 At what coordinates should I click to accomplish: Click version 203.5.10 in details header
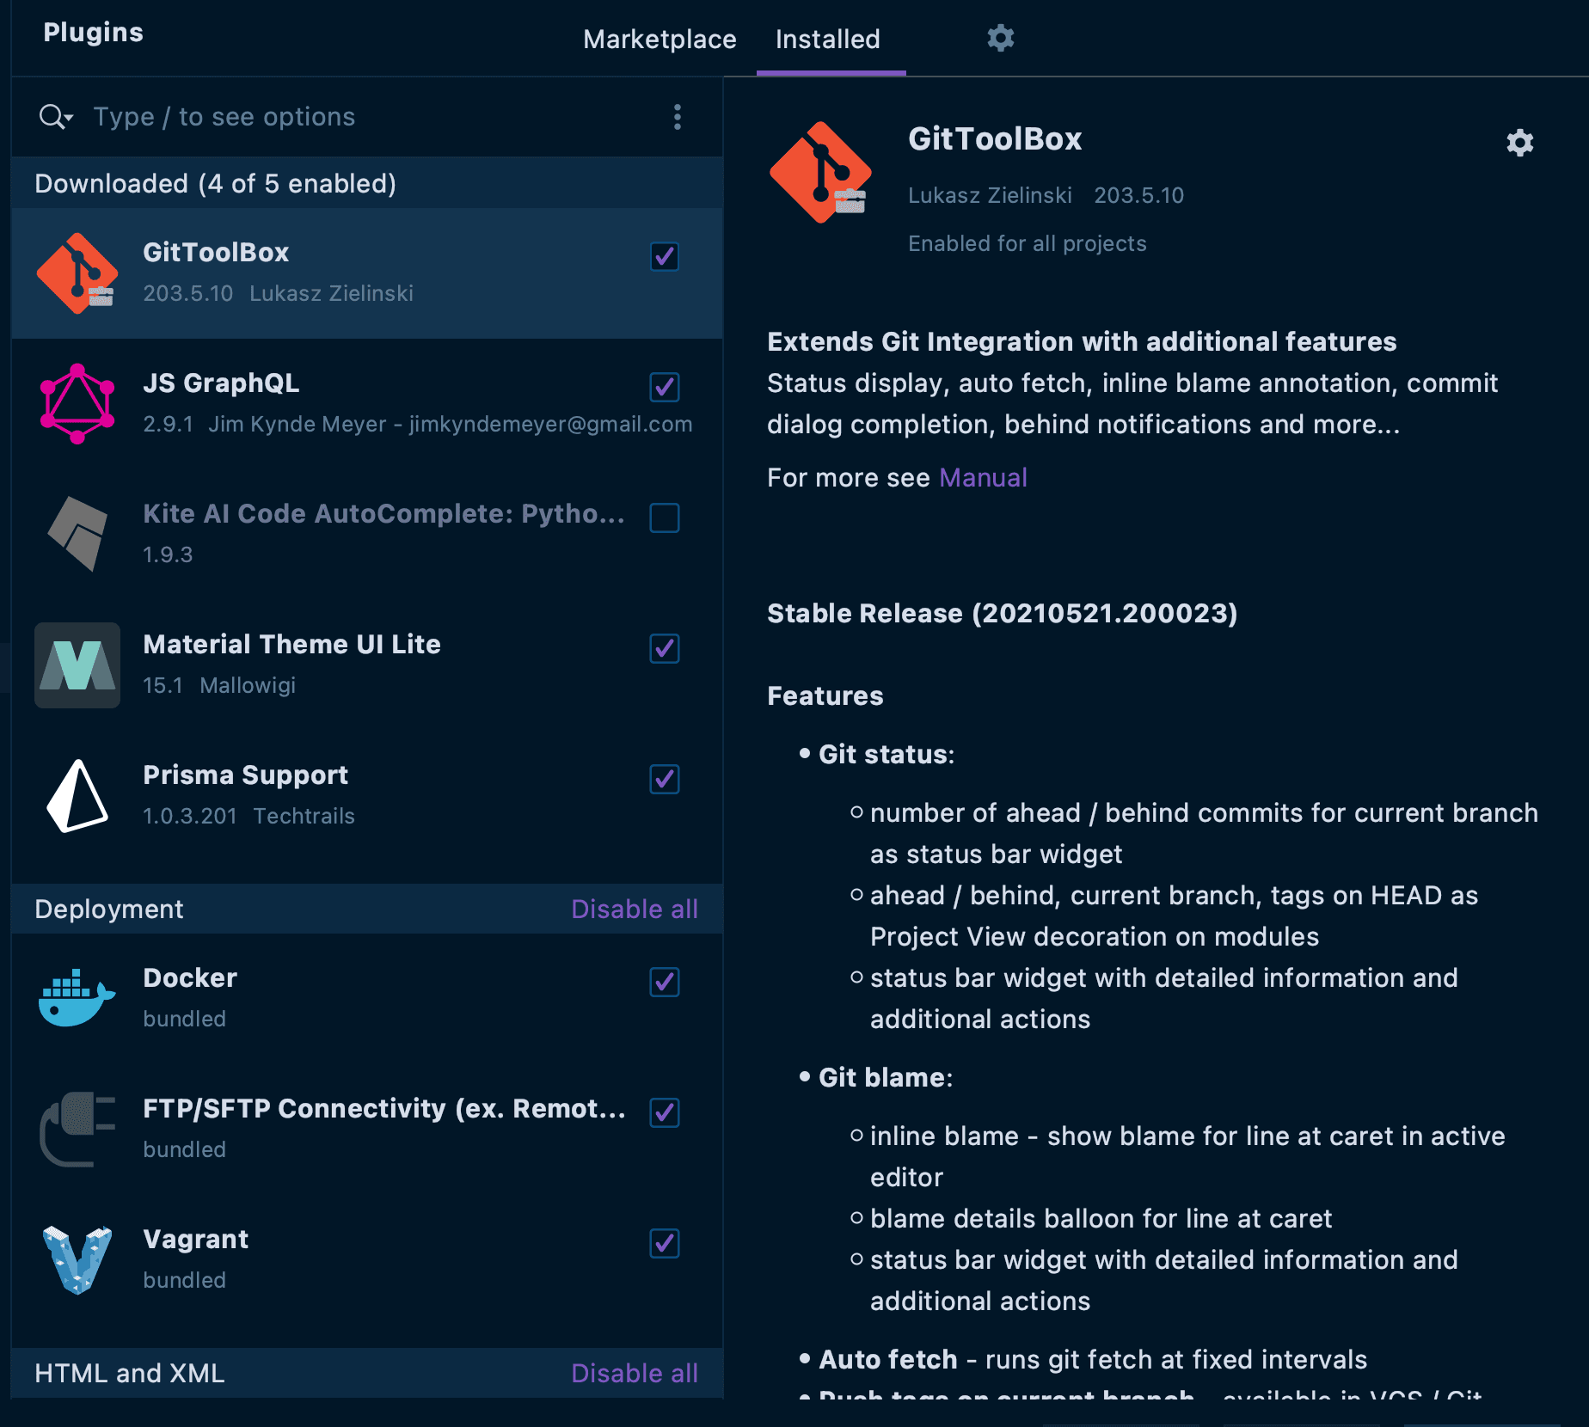[x=1138, y=196]
